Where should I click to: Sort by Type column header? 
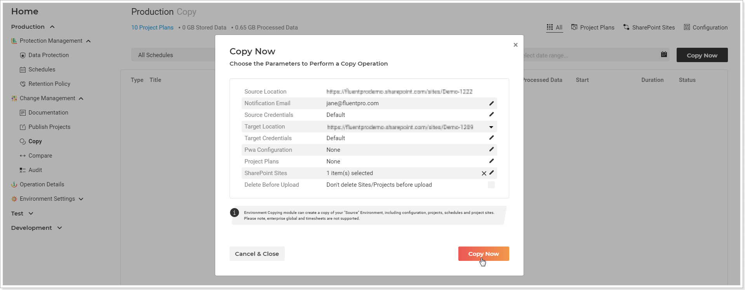tap(137, 80)
